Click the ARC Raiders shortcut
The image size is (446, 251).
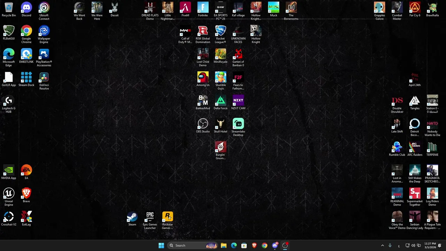point(415,149)
